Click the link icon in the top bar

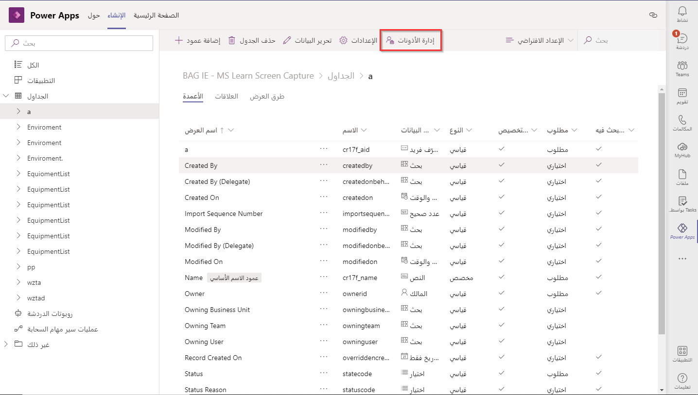coord(653,16)
